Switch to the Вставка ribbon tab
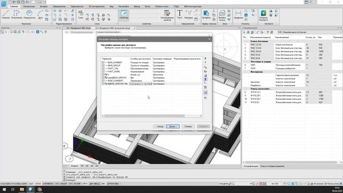343x193 pixels. pyautogui.click(x=43, y=6)
